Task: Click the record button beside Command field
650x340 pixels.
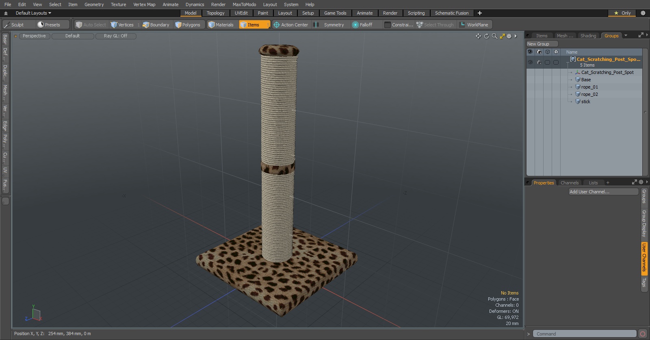Action: (x=643, y=334)
